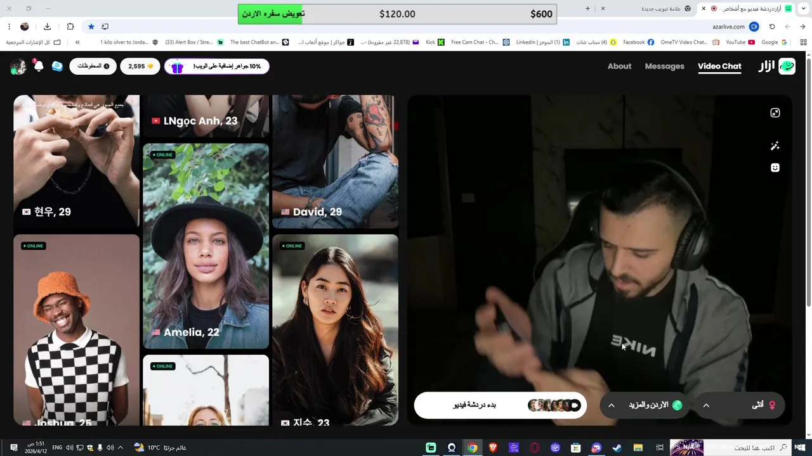Open The best ChatBot bookmark
812x456 pixels.
(259, 42)
